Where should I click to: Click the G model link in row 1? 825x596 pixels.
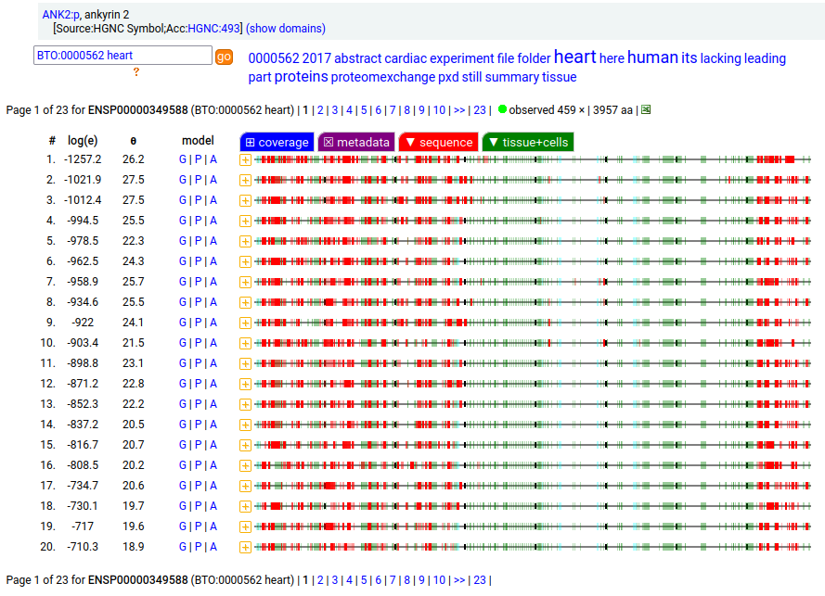[183, 159]
